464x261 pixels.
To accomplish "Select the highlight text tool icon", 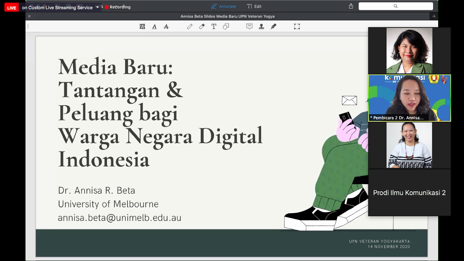I will (142, 27).
